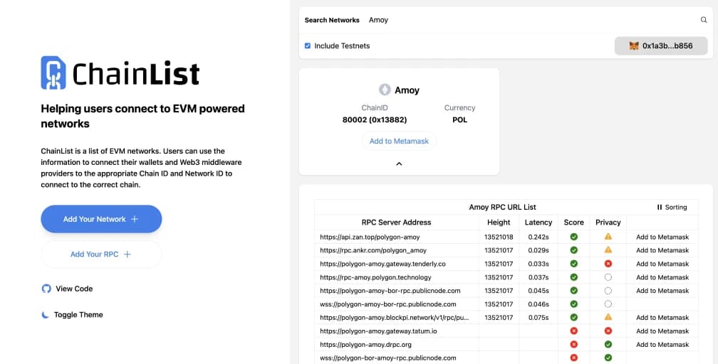Click red score icon for tatum.io row
718x364 pixels.
point(574,331)
